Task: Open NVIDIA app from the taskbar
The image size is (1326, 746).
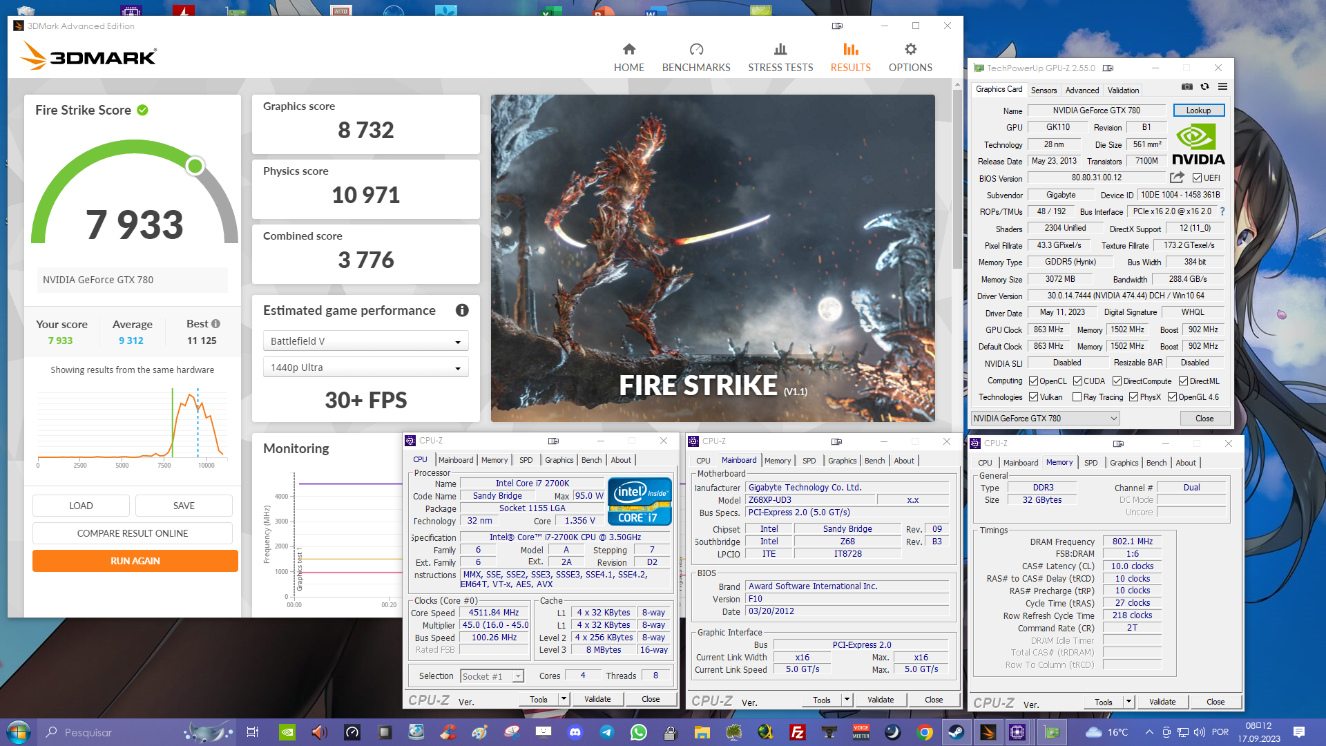Action: coord(288,732)
